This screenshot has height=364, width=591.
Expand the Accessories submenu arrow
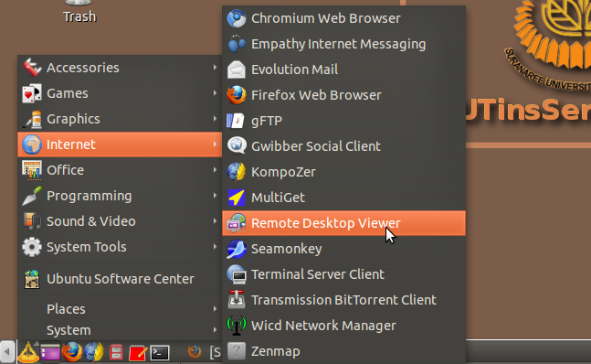pyautogui.click(x=215, y=67)
